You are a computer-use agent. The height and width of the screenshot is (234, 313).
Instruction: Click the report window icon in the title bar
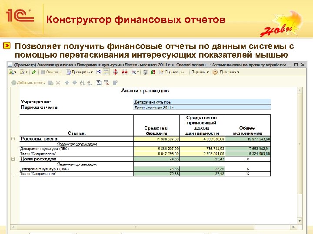point(10,65)
